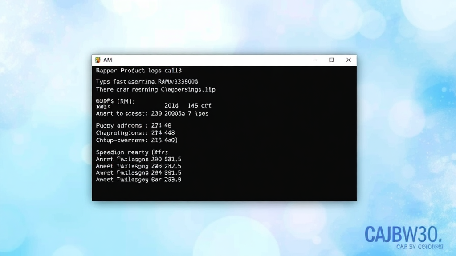The width and height of the screenshot is (456, 256).
Task: Click the "Chtup-cwaroms" output line
Action: click(137, 140)
